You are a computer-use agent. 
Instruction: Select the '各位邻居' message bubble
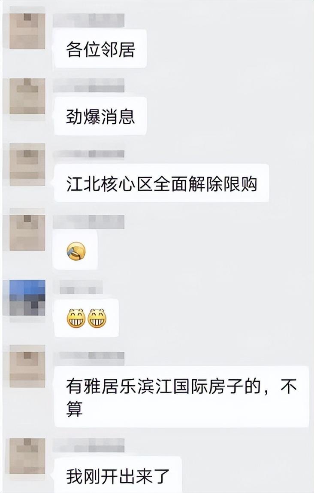tap(100, 49)
